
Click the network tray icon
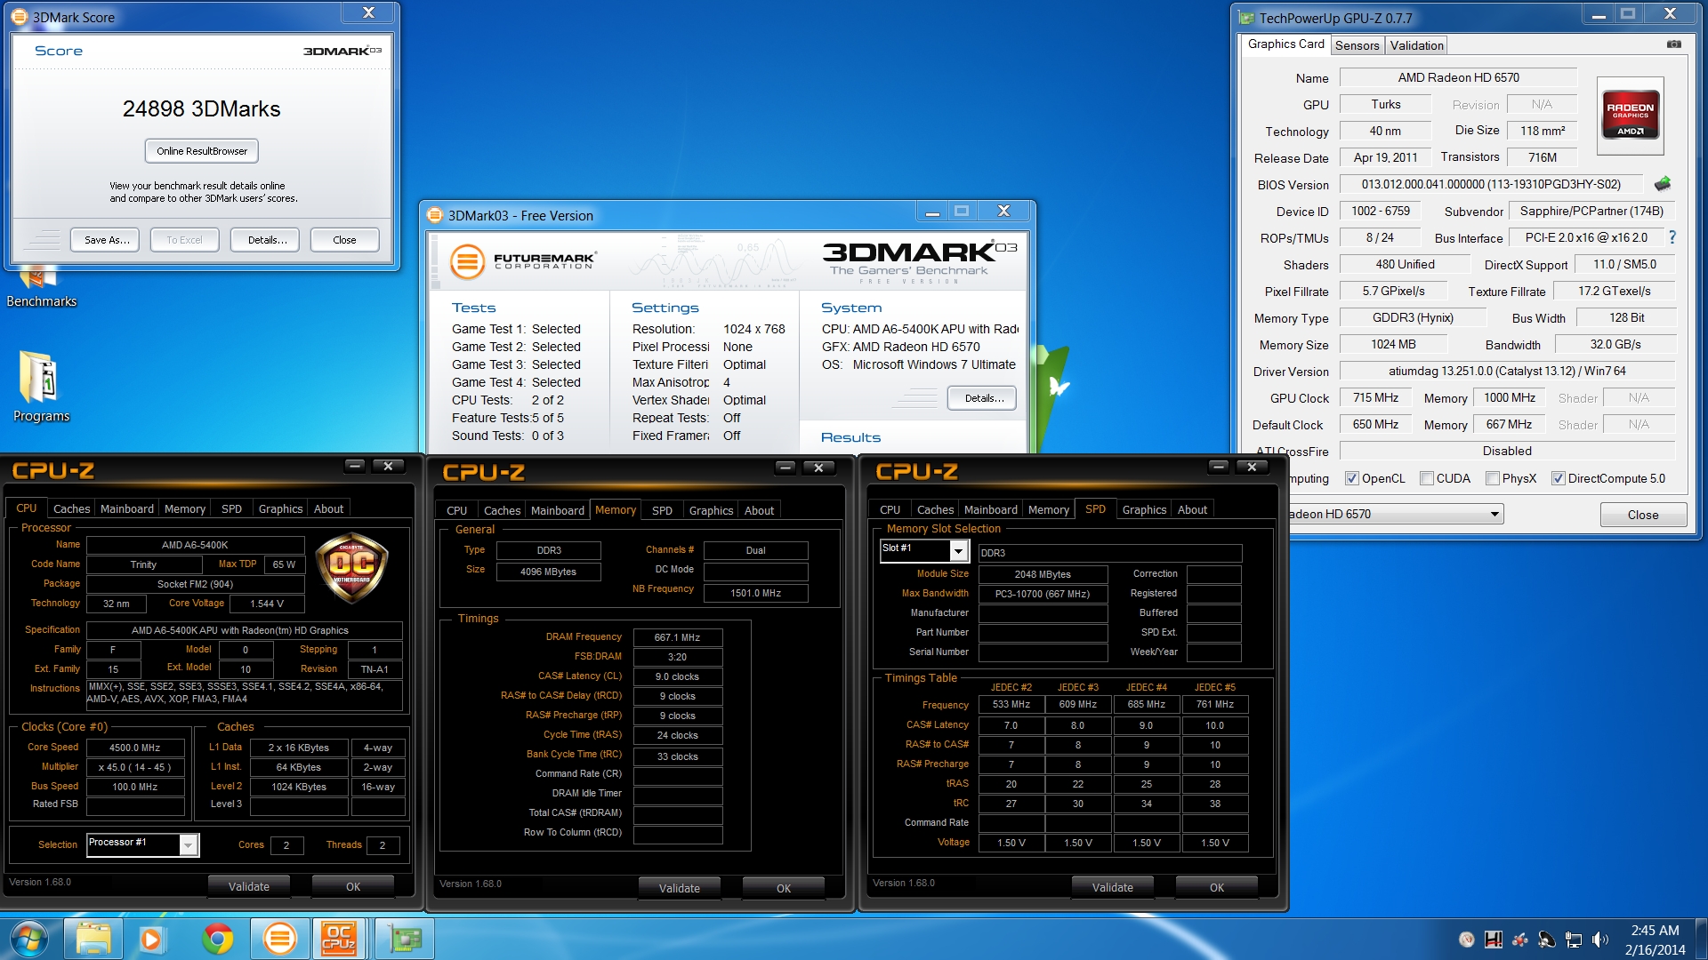(1574, 940)
